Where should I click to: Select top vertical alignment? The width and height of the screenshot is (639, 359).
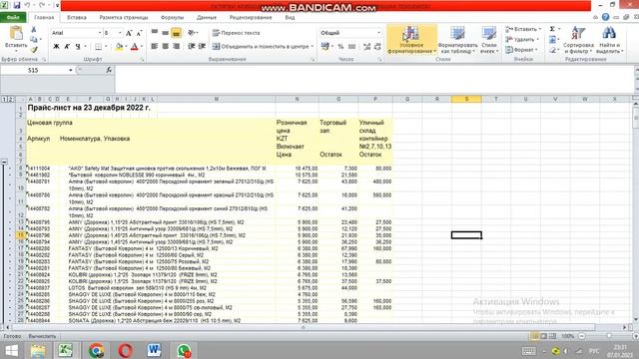pos(155,33)
